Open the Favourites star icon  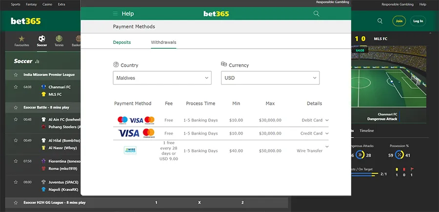pos(21,39)
